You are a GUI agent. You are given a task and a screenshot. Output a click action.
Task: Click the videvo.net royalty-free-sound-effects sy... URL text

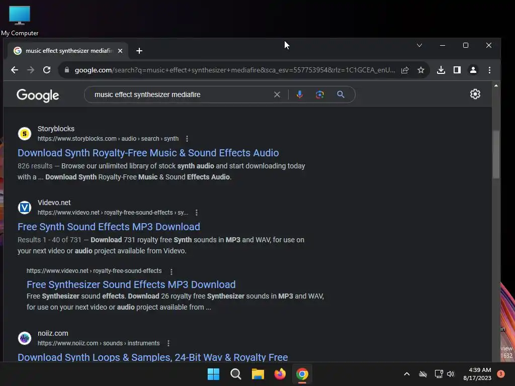click(113, 213)
